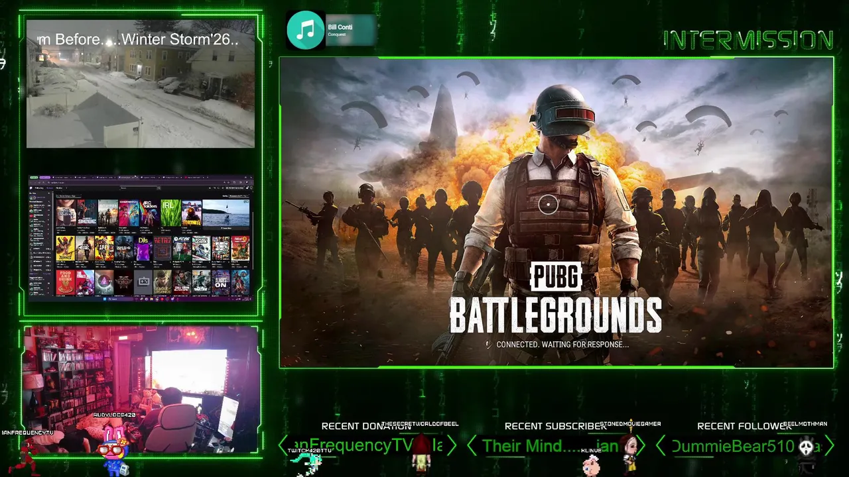Click right chevron of Recent Donation ticker

coord(452,446)
